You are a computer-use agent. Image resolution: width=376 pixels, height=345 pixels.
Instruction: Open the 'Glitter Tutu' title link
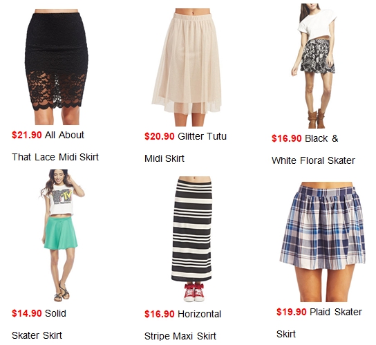(202, 136)
